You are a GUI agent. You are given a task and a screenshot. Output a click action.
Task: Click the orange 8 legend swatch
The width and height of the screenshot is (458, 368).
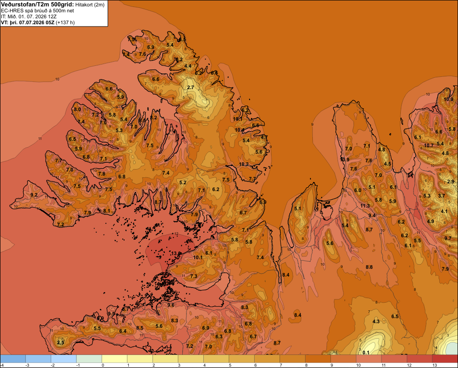(x=318, y=359)
